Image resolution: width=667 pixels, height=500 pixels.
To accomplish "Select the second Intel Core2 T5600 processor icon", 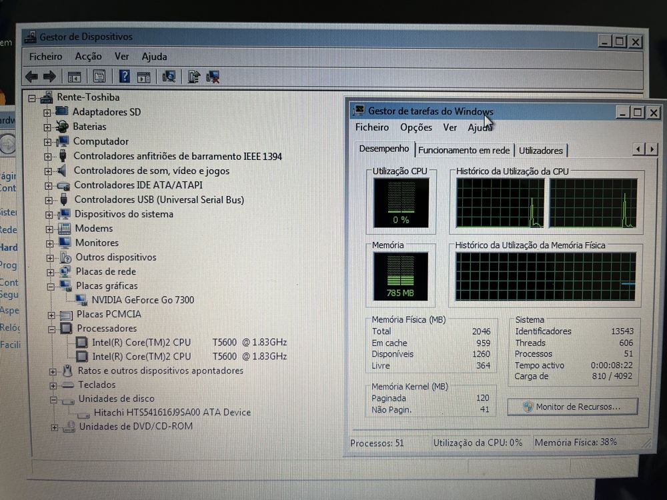I will 81,356.
